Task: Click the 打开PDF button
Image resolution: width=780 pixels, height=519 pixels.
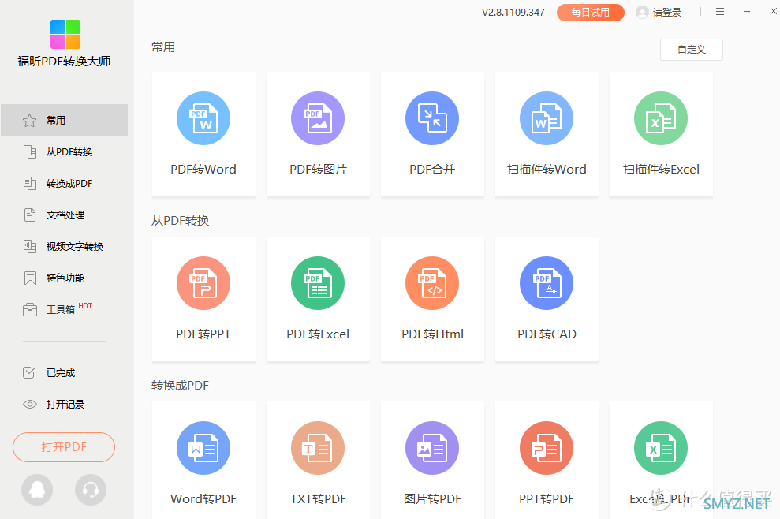Action: (64, 447)
